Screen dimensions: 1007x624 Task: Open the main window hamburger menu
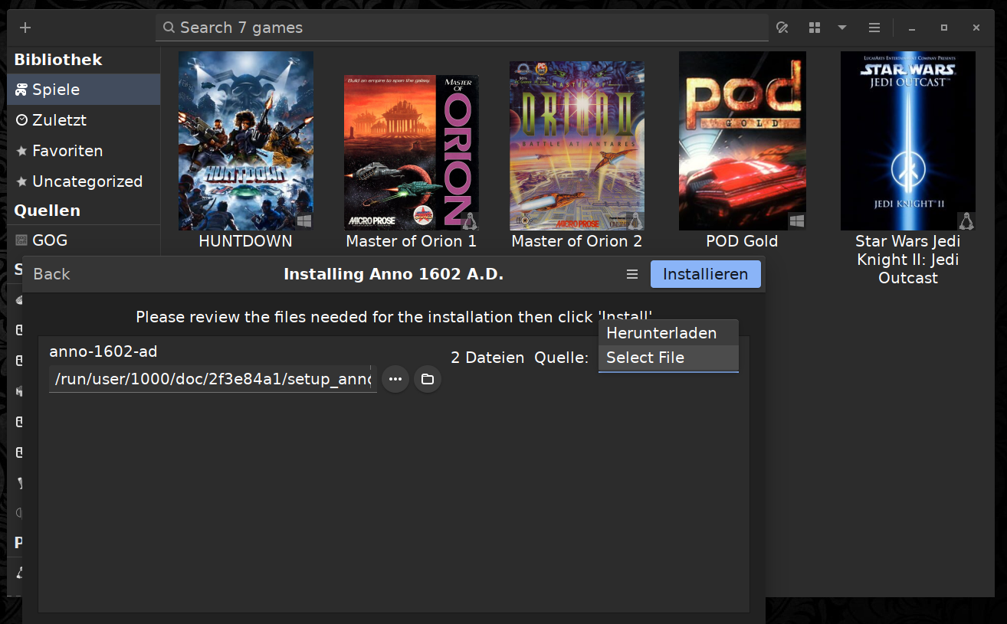874,28
